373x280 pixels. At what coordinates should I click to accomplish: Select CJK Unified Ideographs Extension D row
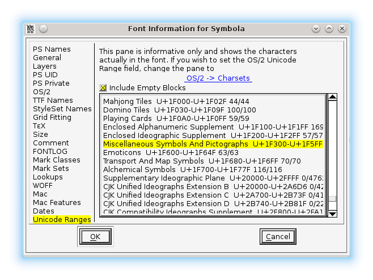(x=213, y=204)
